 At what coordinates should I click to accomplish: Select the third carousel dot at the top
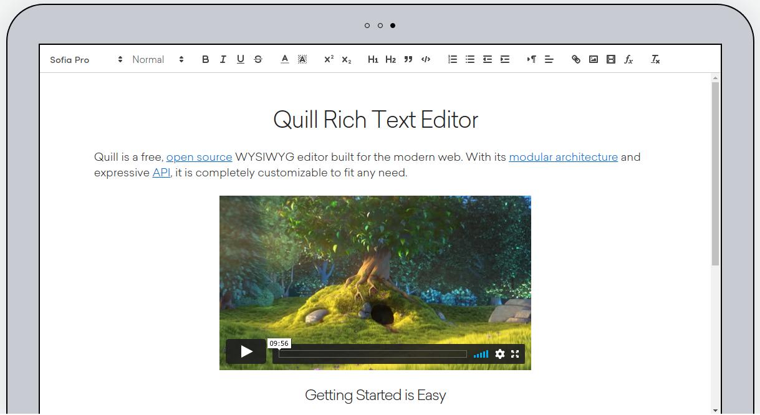[x=393, y=26]
